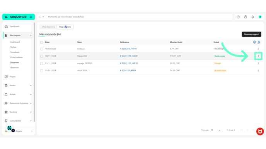The width and height of the screenshot is (266, 149).
Task: Go to the next page of results
Action: click(253, 130)
